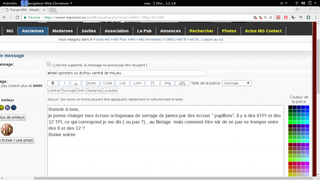
Task: Open the Wi-Fi status icon in top bar
Action: [297, 3]
